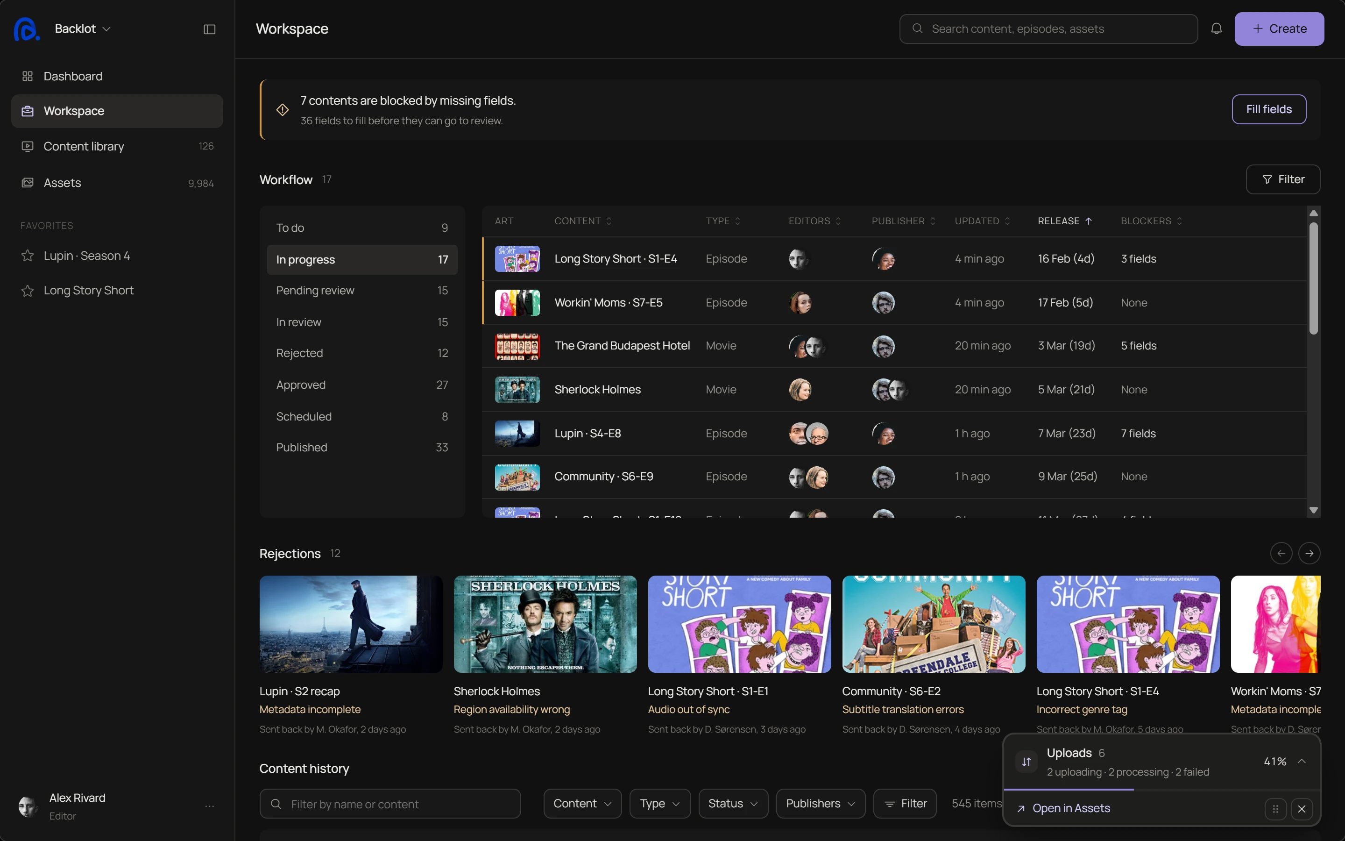Click the uploads transfer arrows icon
Viewport: 1345px width, 841px height.
tap(1026, 762)
